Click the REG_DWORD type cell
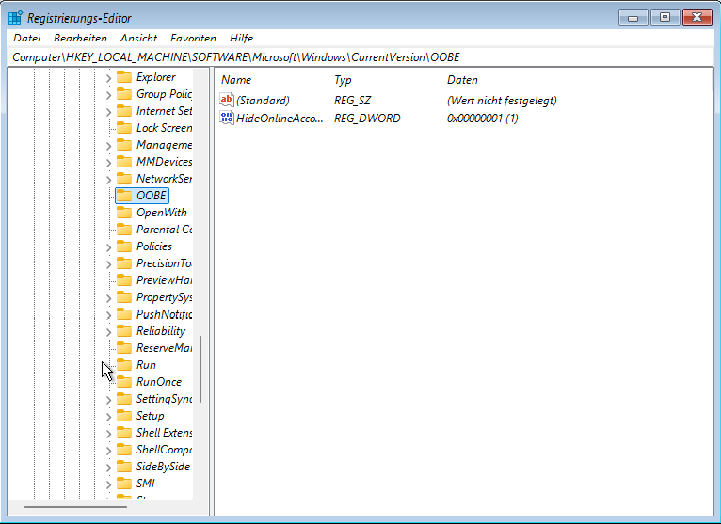The height and width of the screenshot is (524, 721). click(367, 119)
